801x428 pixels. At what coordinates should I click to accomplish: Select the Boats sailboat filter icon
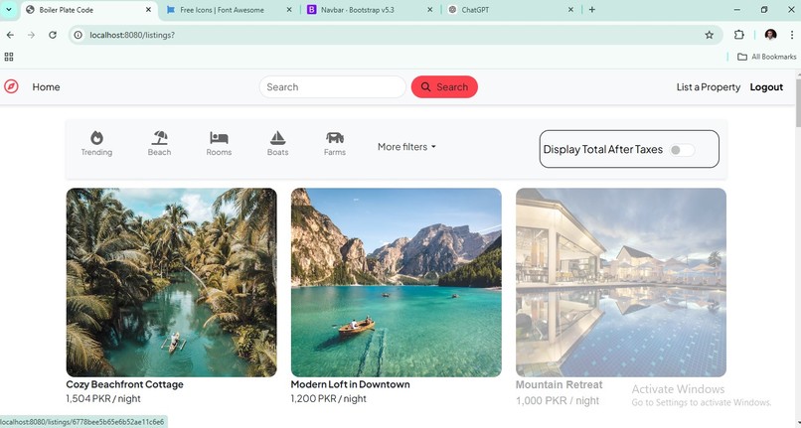277,137
